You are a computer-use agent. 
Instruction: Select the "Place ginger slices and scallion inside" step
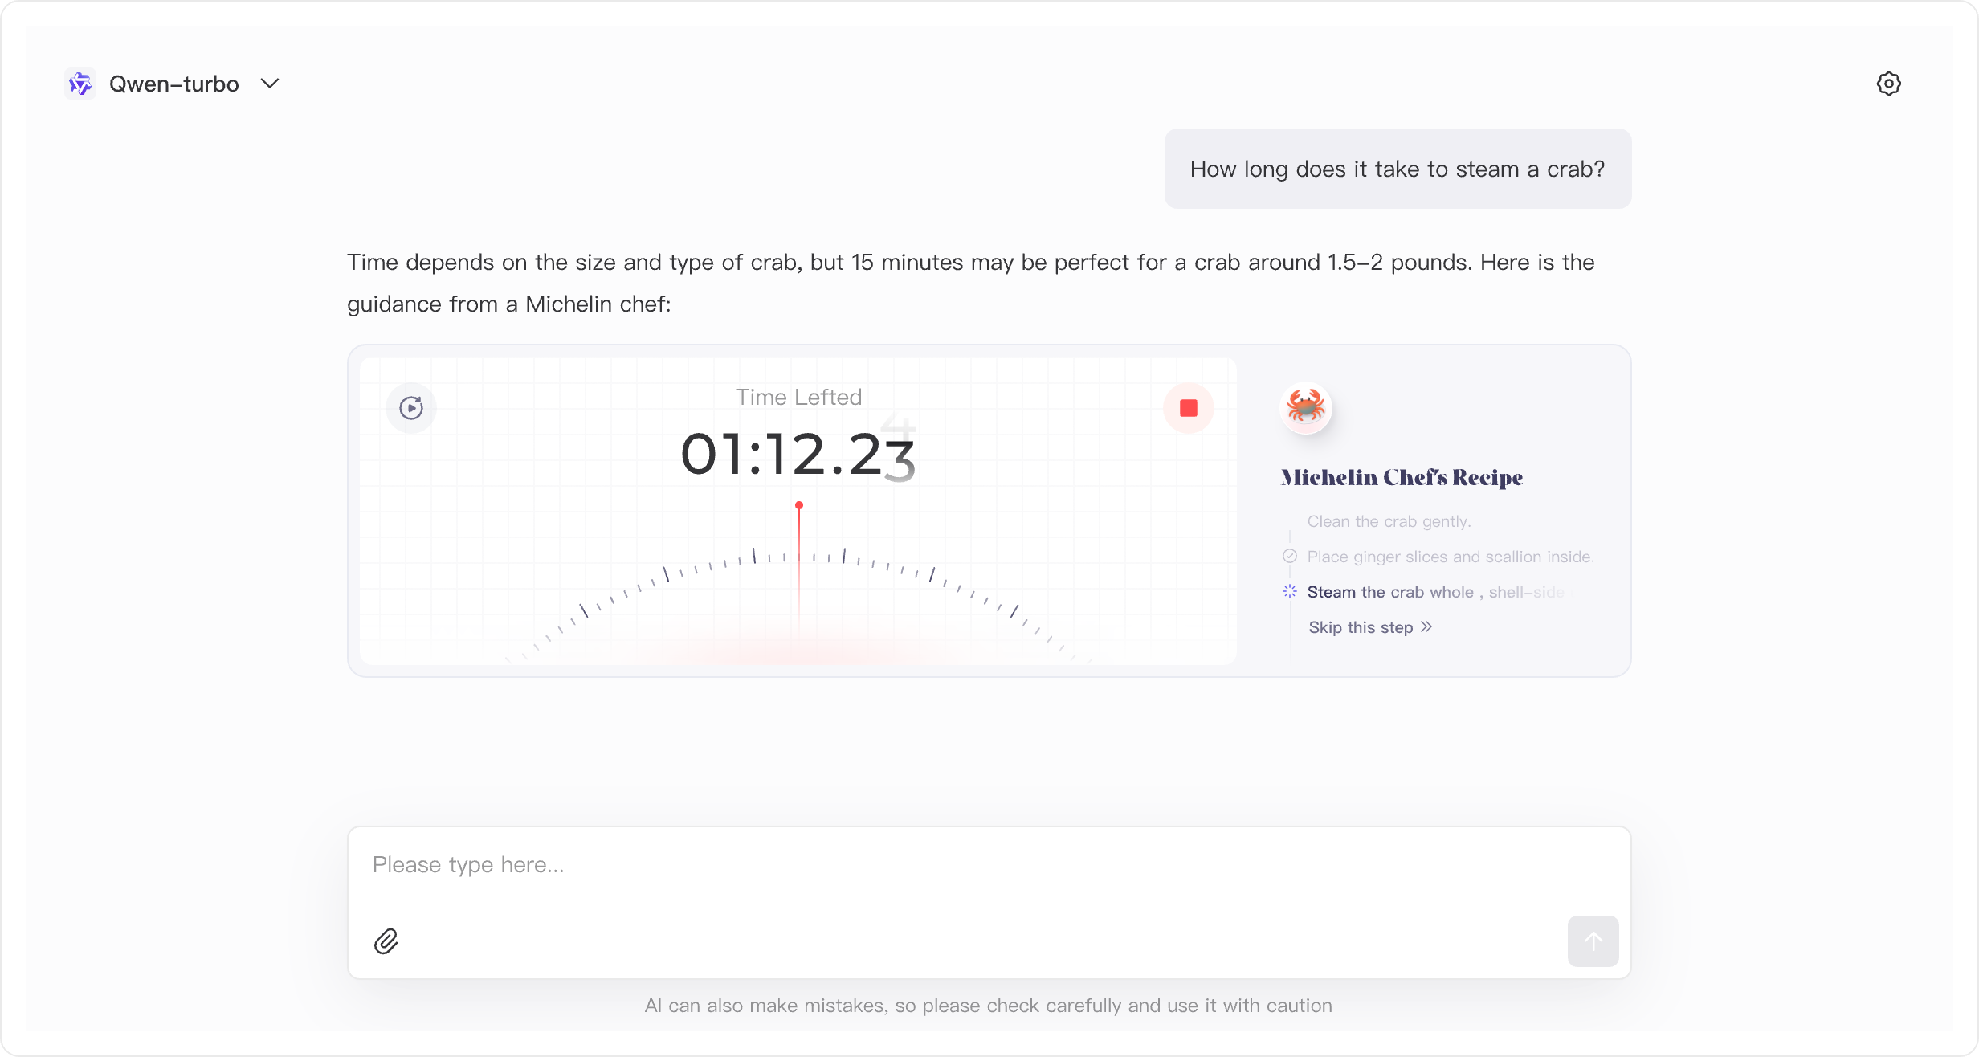(x=1450, y=557)
